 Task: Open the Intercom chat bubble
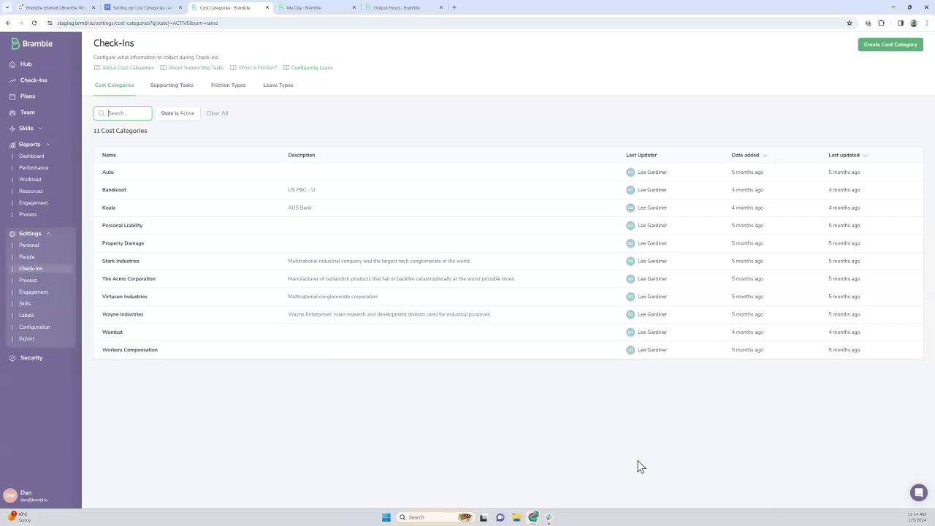918,492
